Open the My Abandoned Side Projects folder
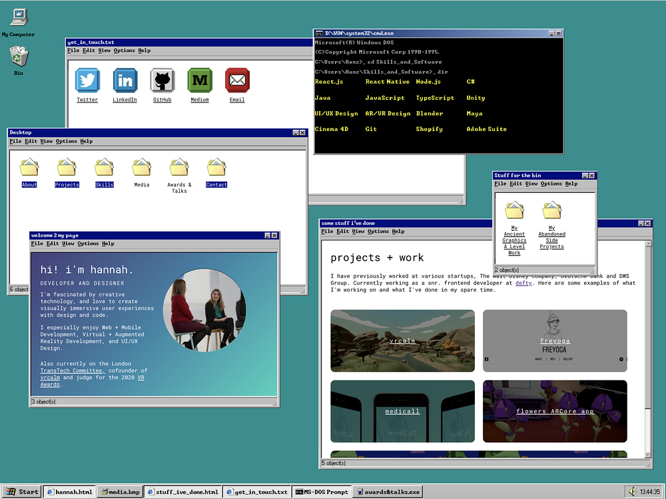 coord(551,210)
